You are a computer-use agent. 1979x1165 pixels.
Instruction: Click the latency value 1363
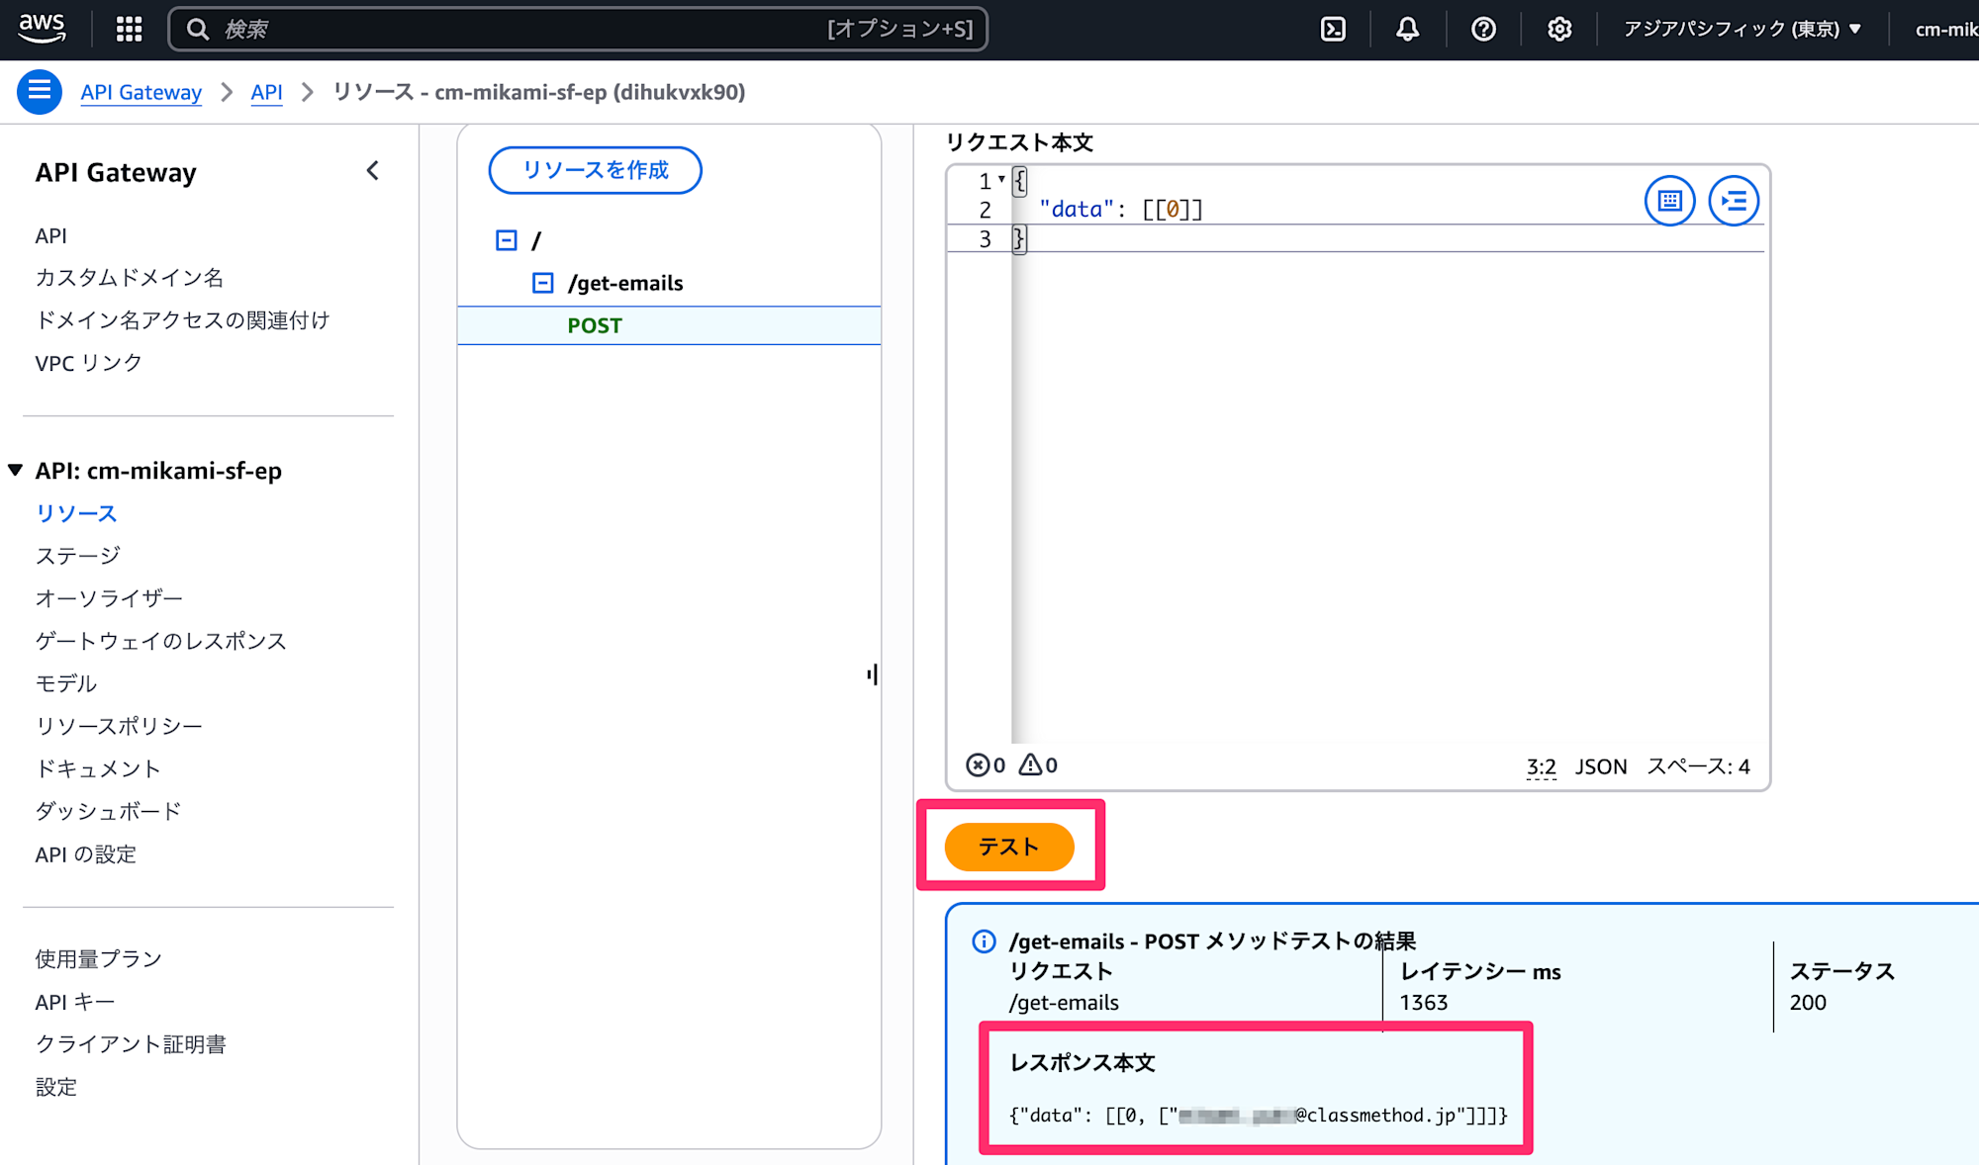[x=1423, y=1002]
